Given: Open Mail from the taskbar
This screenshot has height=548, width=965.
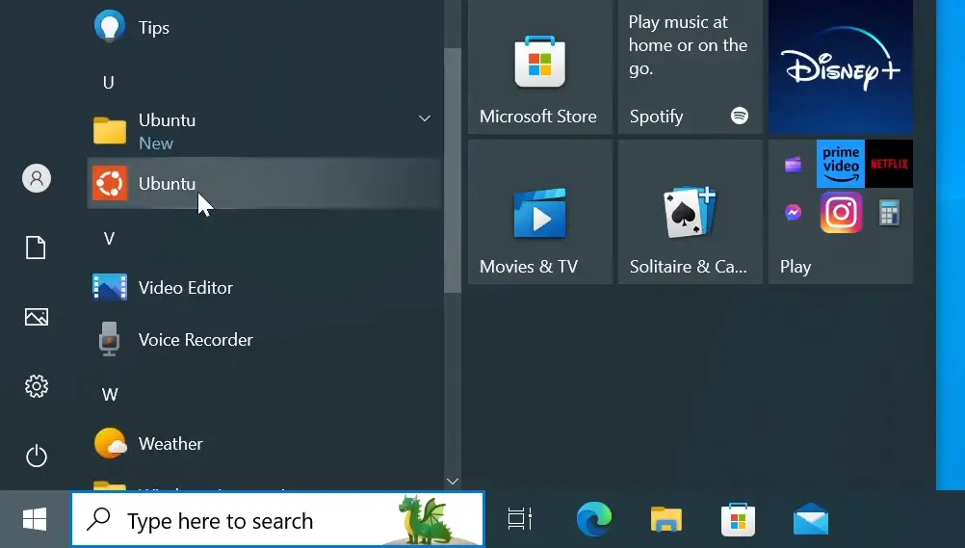Looking at the screenshot, I should 811,519.
